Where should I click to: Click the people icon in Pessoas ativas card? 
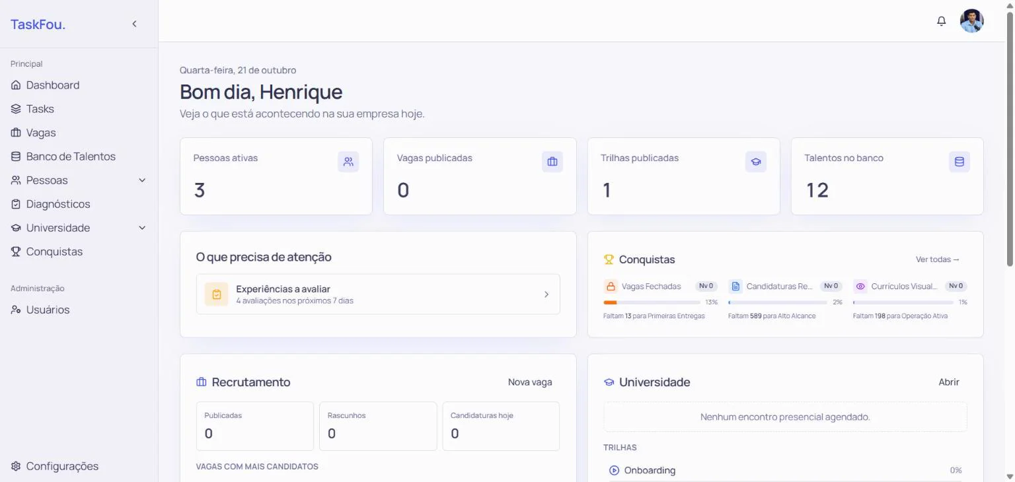tap(348, 162)
